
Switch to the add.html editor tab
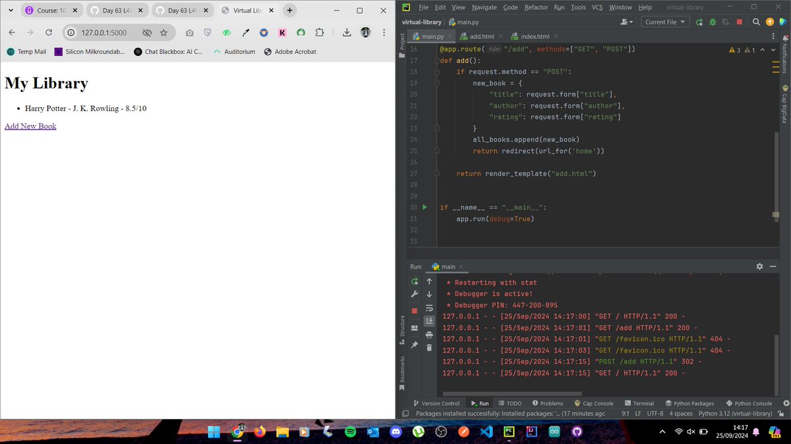(x=481, y=36)
